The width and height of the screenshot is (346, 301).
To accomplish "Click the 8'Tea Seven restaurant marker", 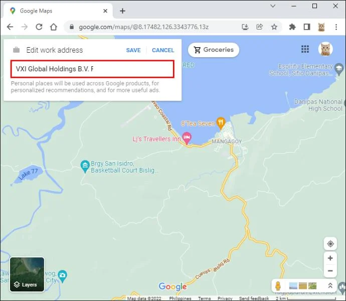I will point(221,123).
